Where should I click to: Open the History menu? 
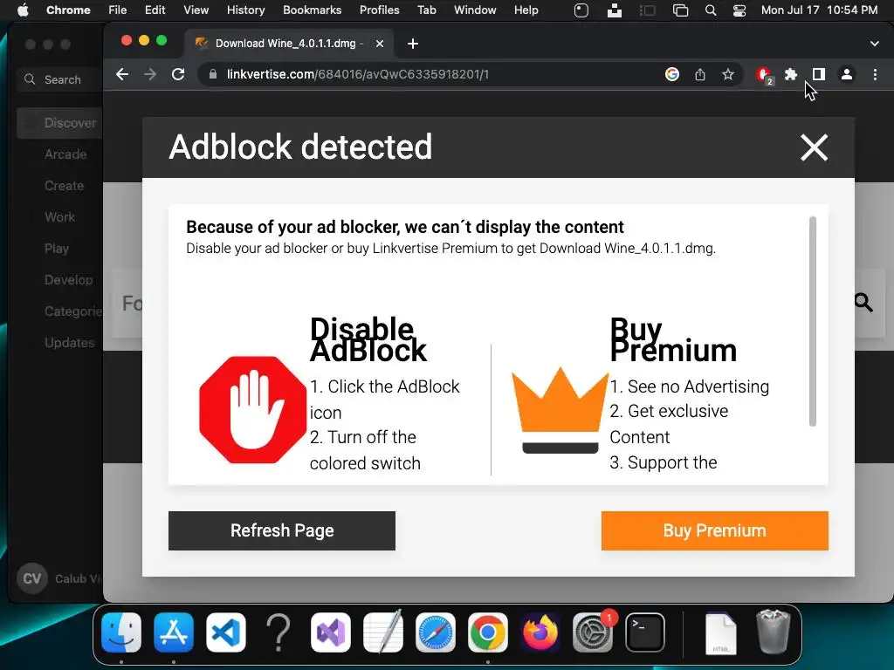click(x=245, y=10)
